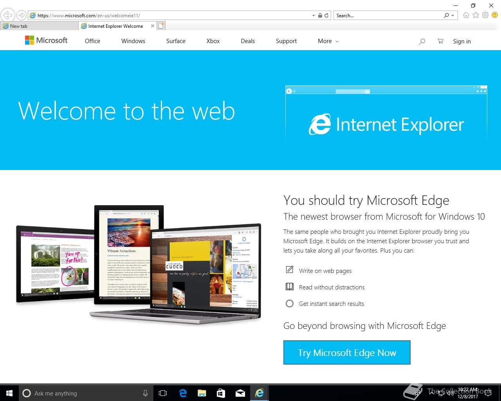This screenshot has width=501, height=401.
Task: Switch to the New tab tab
Action: pos(39,26)
